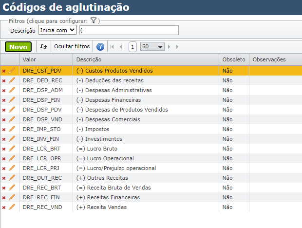Jump to last page of results
Image resolution: width=302 pixels, height=228 pixels.
[178, 47]
